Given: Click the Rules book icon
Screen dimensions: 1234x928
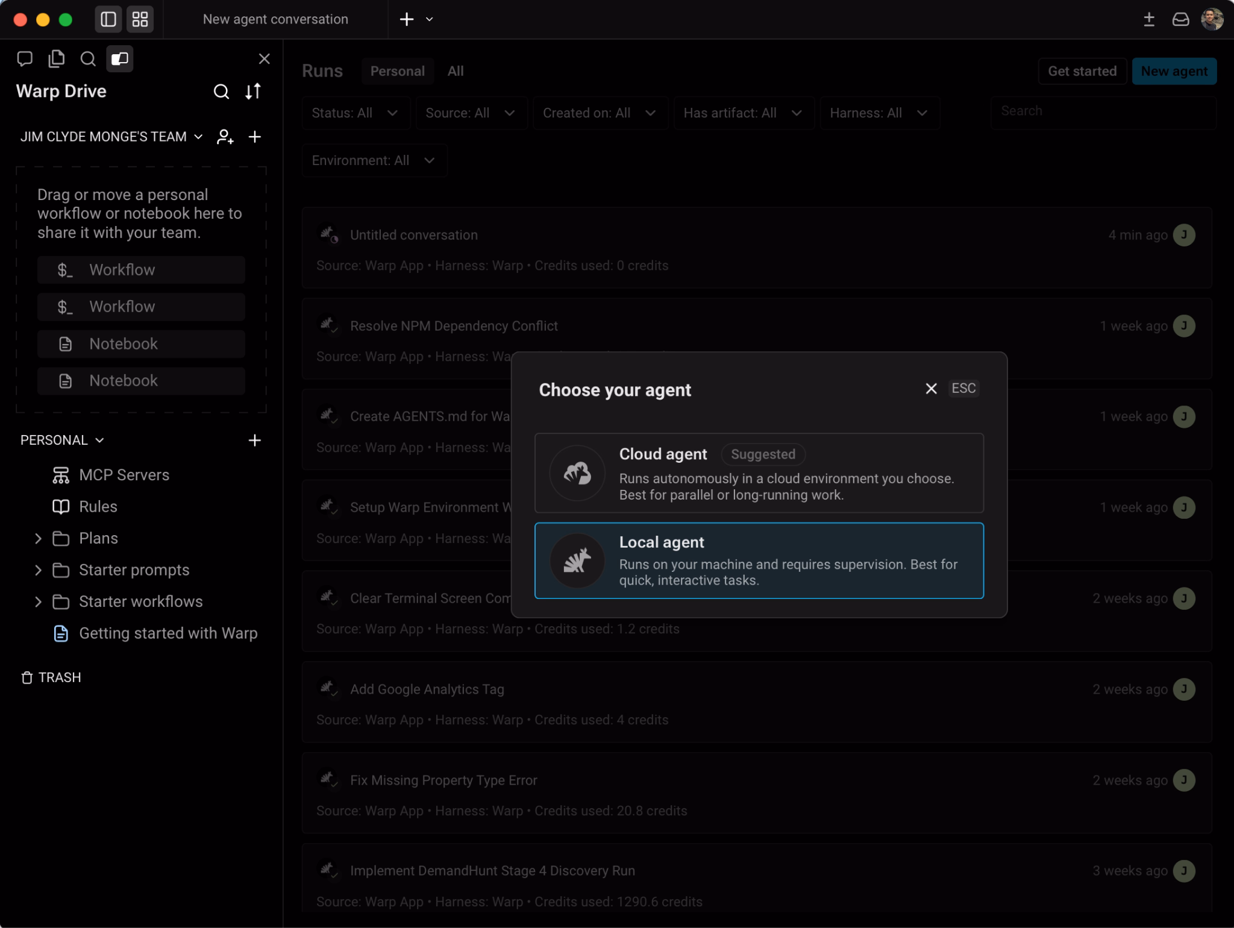Looking at the screenshot, I should [61, 507].
